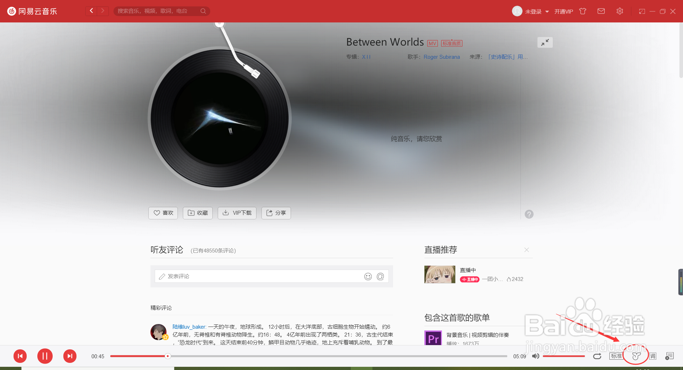Click the 开通VIP link
The image size is (683, 370).
coord(563,11)
